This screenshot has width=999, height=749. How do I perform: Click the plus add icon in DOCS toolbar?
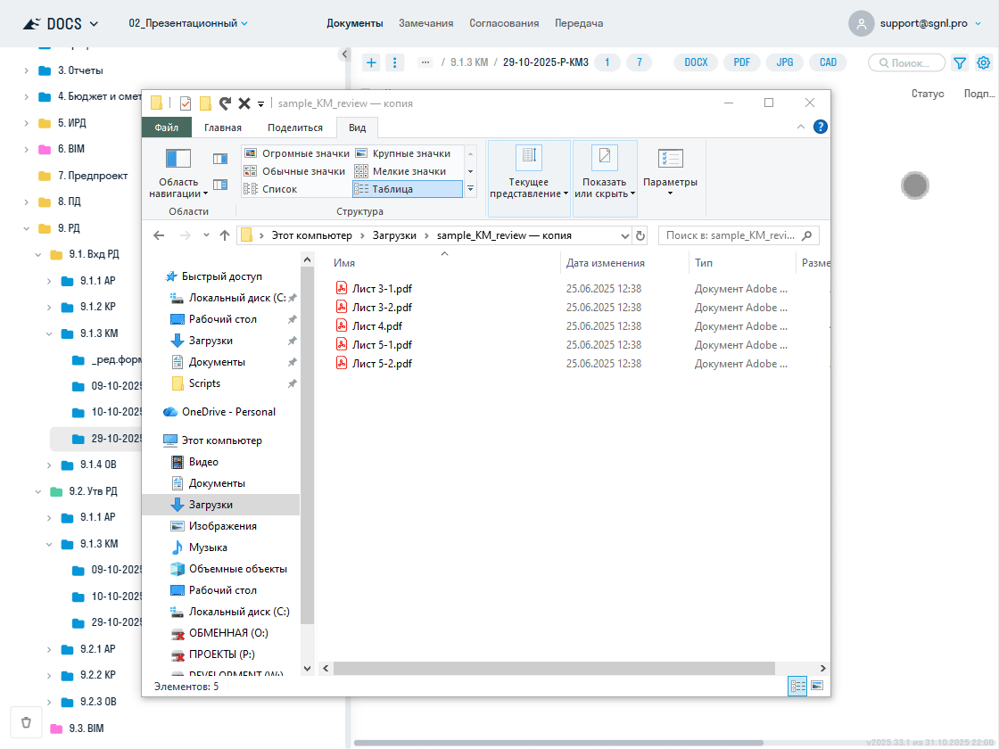coord(372,62)
